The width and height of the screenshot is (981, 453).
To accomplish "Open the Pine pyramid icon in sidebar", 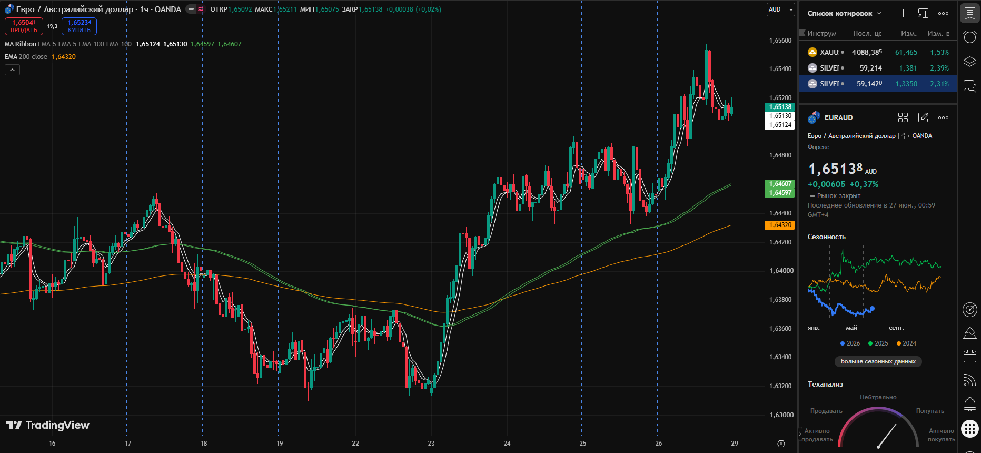I will [x=970, y=333].
